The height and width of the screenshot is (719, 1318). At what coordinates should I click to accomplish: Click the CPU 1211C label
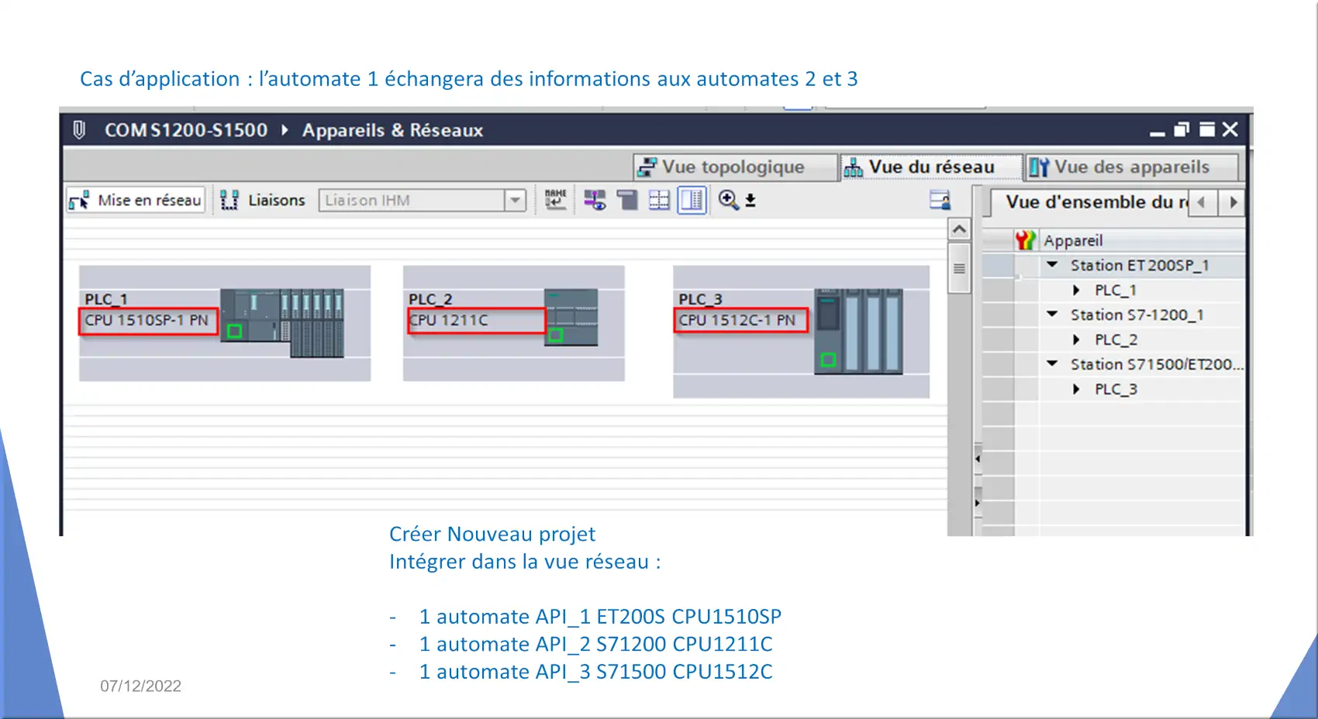point(449,320)
